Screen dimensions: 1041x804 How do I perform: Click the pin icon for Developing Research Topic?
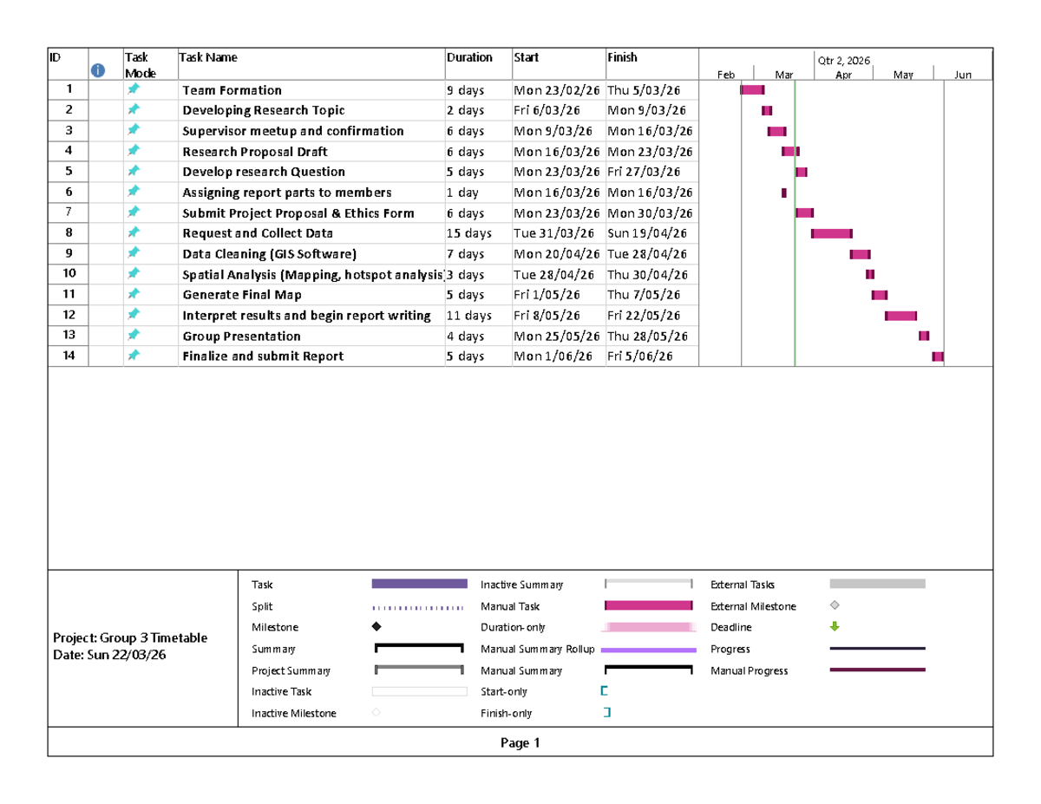coord(134,109)
